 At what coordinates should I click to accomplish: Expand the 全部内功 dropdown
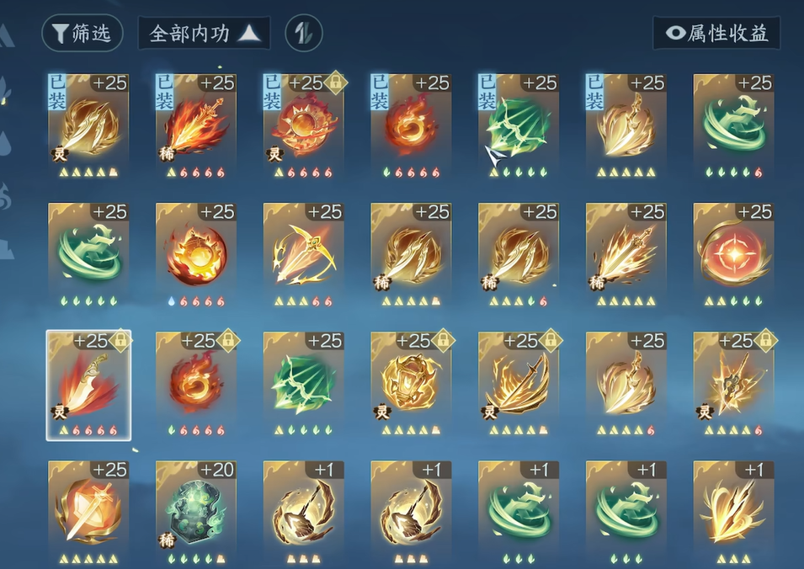tap(204, 34)
